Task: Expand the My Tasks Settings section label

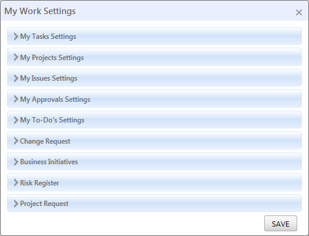Action: tap(48, 36)
